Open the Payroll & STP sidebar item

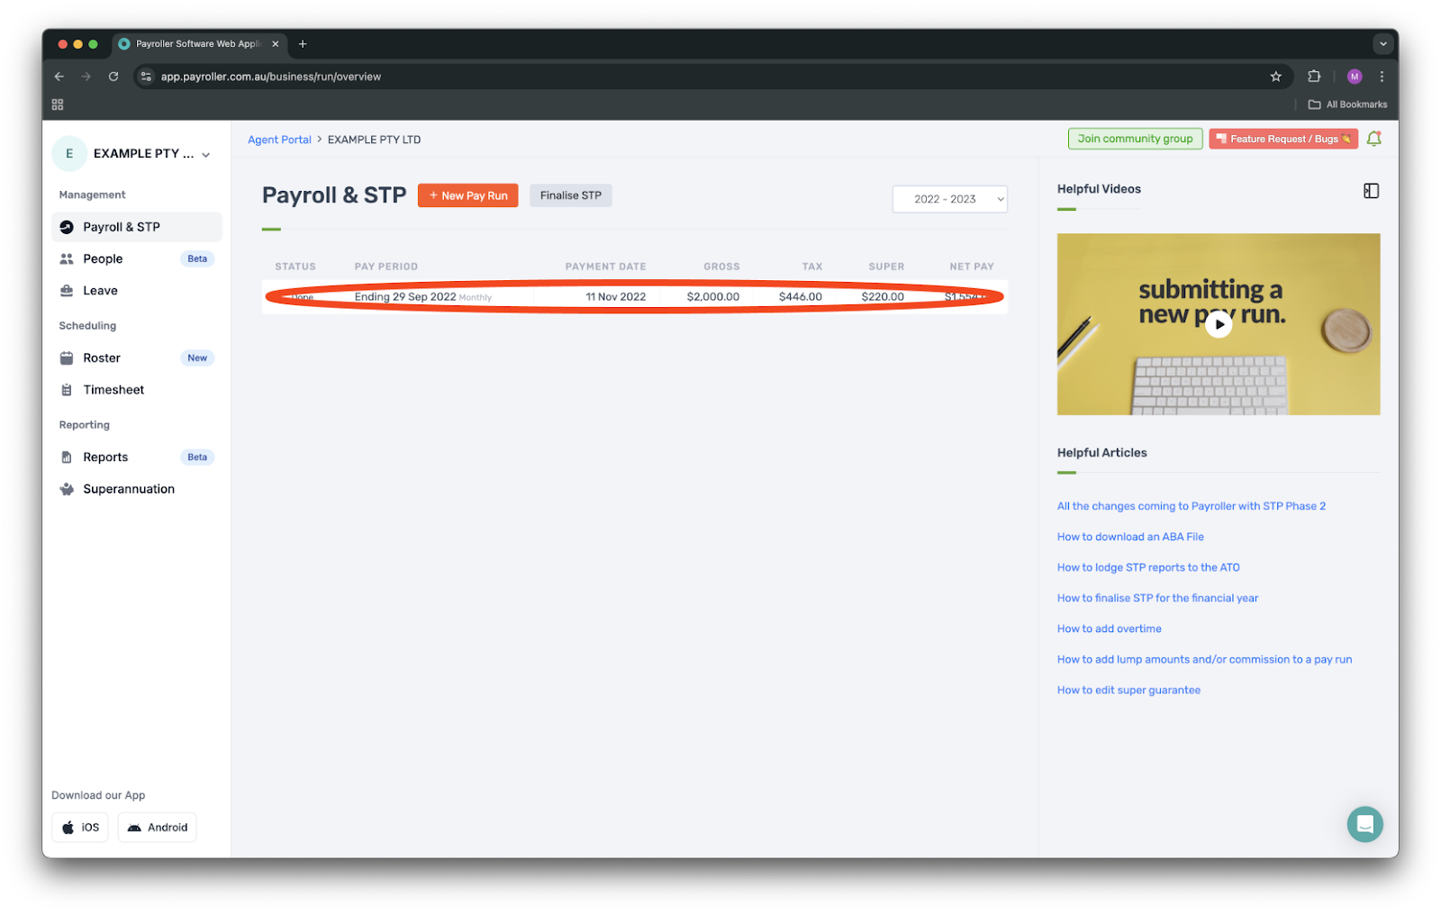point(136,227)
